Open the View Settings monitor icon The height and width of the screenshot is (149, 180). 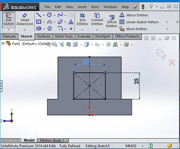point(126,44)
